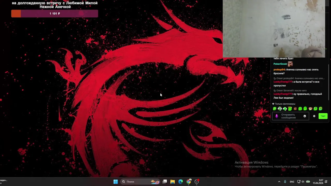Open the round app with the red dot badge on the taskbar

pyautogui.click(x=197, y=182)
